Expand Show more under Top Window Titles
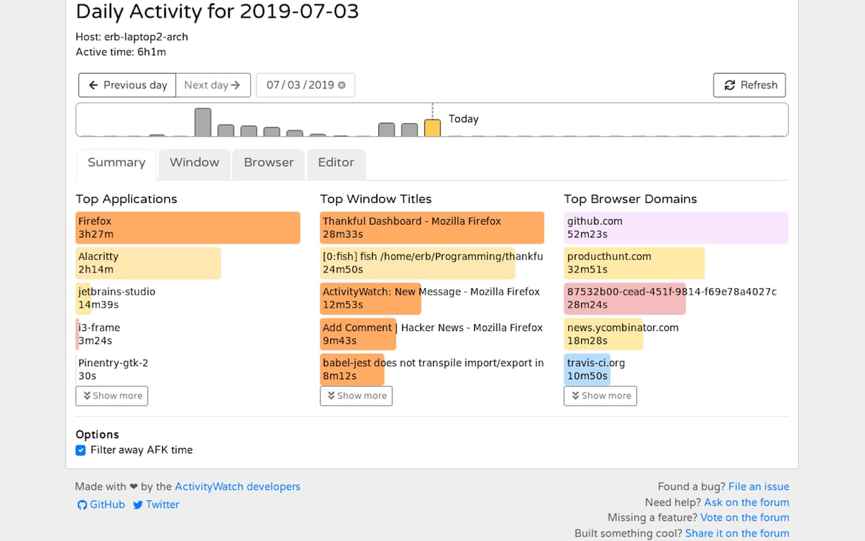The width and height of the screenshot is (865, 541). pos(356,396)
